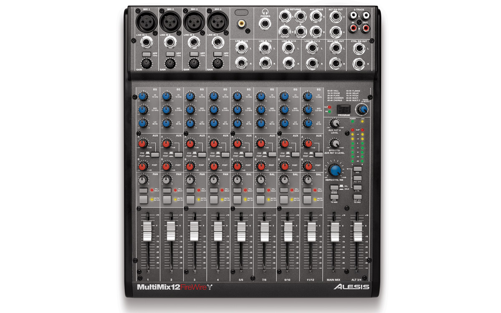The image size is (501, 313).
Task: Click the AUX SENDS A jack
Action: click(315, 16)
